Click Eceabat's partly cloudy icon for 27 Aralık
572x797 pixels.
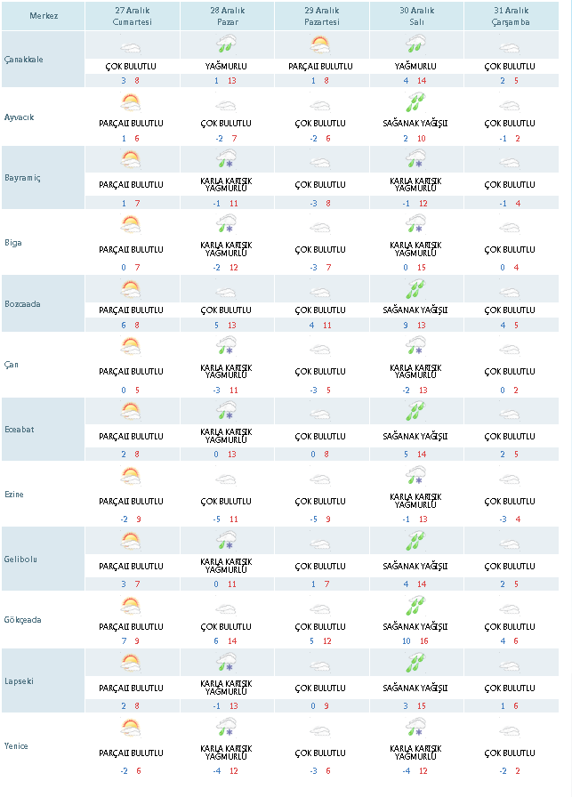(x=132, y=411)
